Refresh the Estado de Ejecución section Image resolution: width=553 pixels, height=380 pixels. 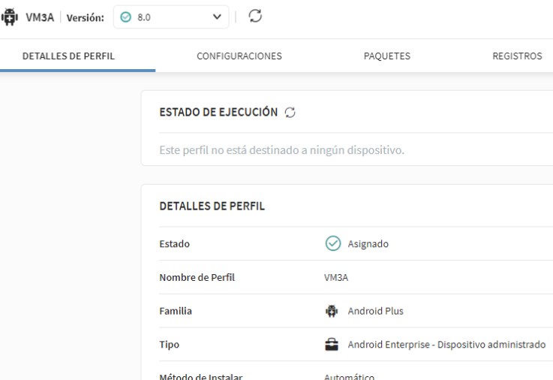coord(290,113)
